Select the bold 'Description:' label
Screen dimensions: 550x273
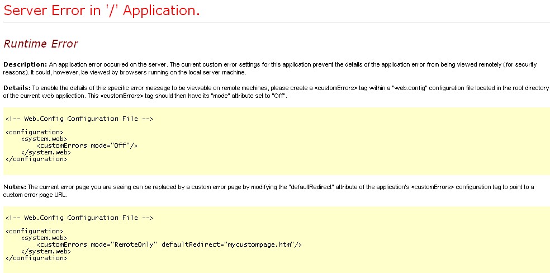pos(25,65)
